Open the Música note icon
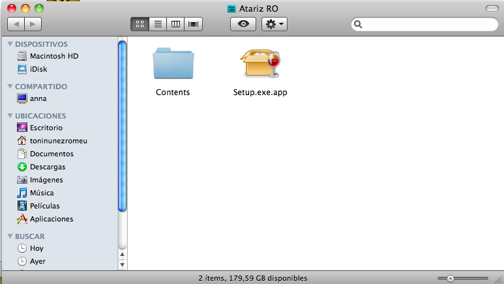504x284 pixels. point(22,193)
